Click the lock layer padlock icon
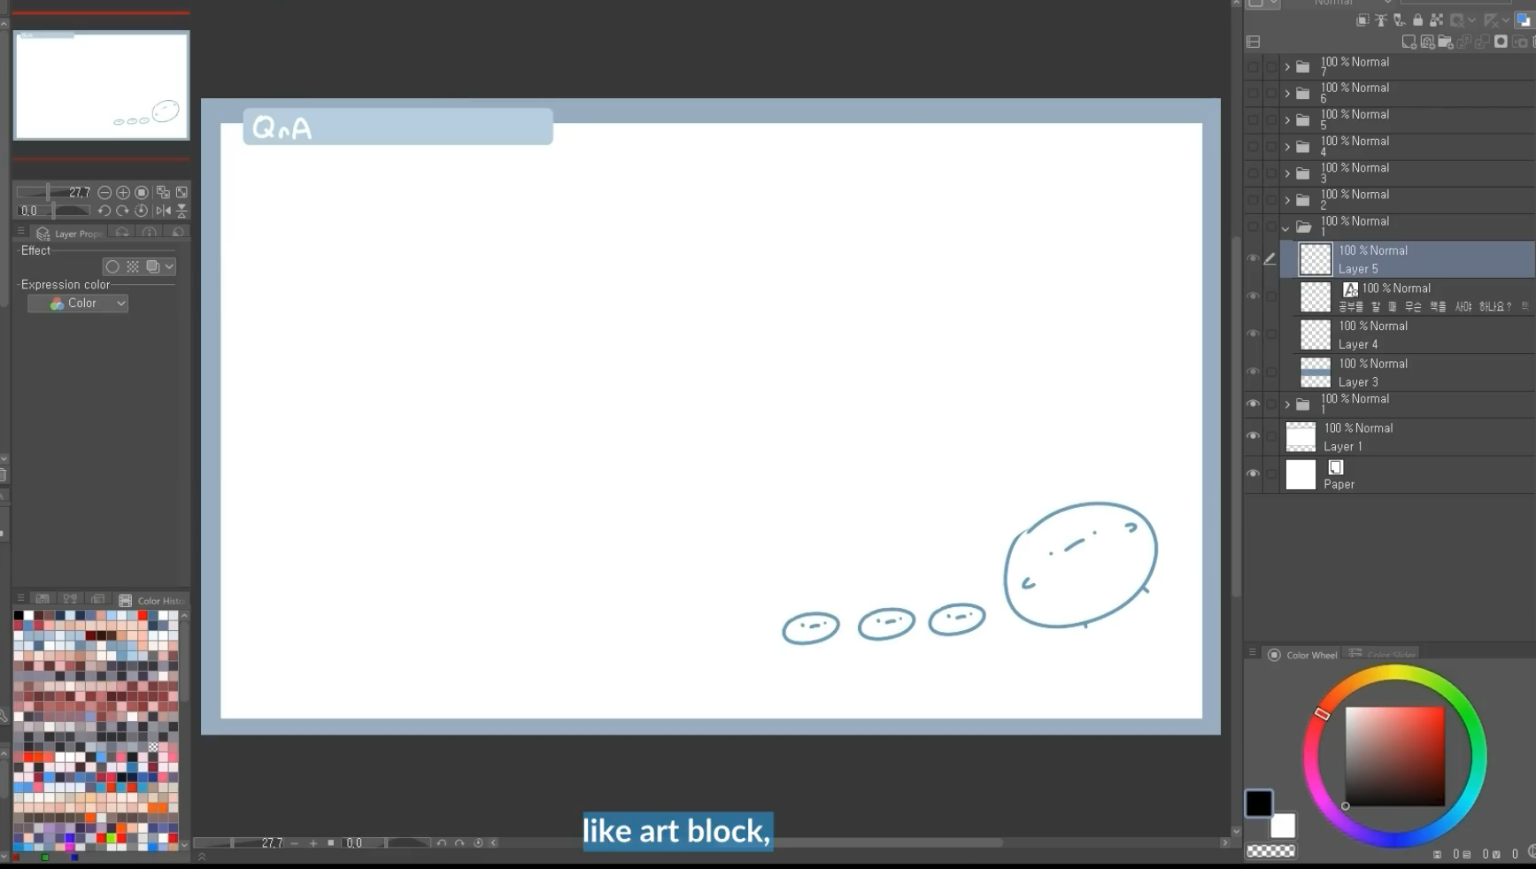Screen dimensions: 1536x869 1417,20
